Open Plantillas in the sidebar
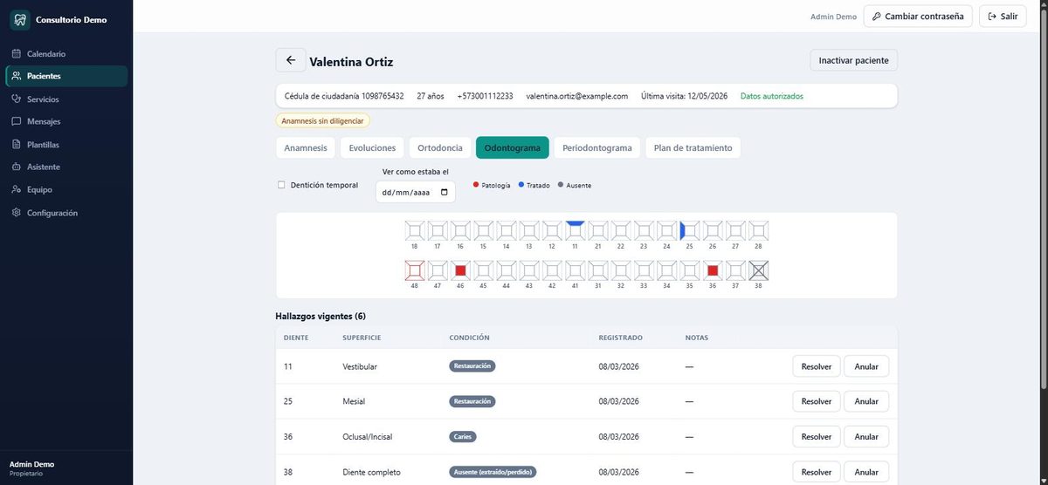1048x485 pixels. (66, 144)
